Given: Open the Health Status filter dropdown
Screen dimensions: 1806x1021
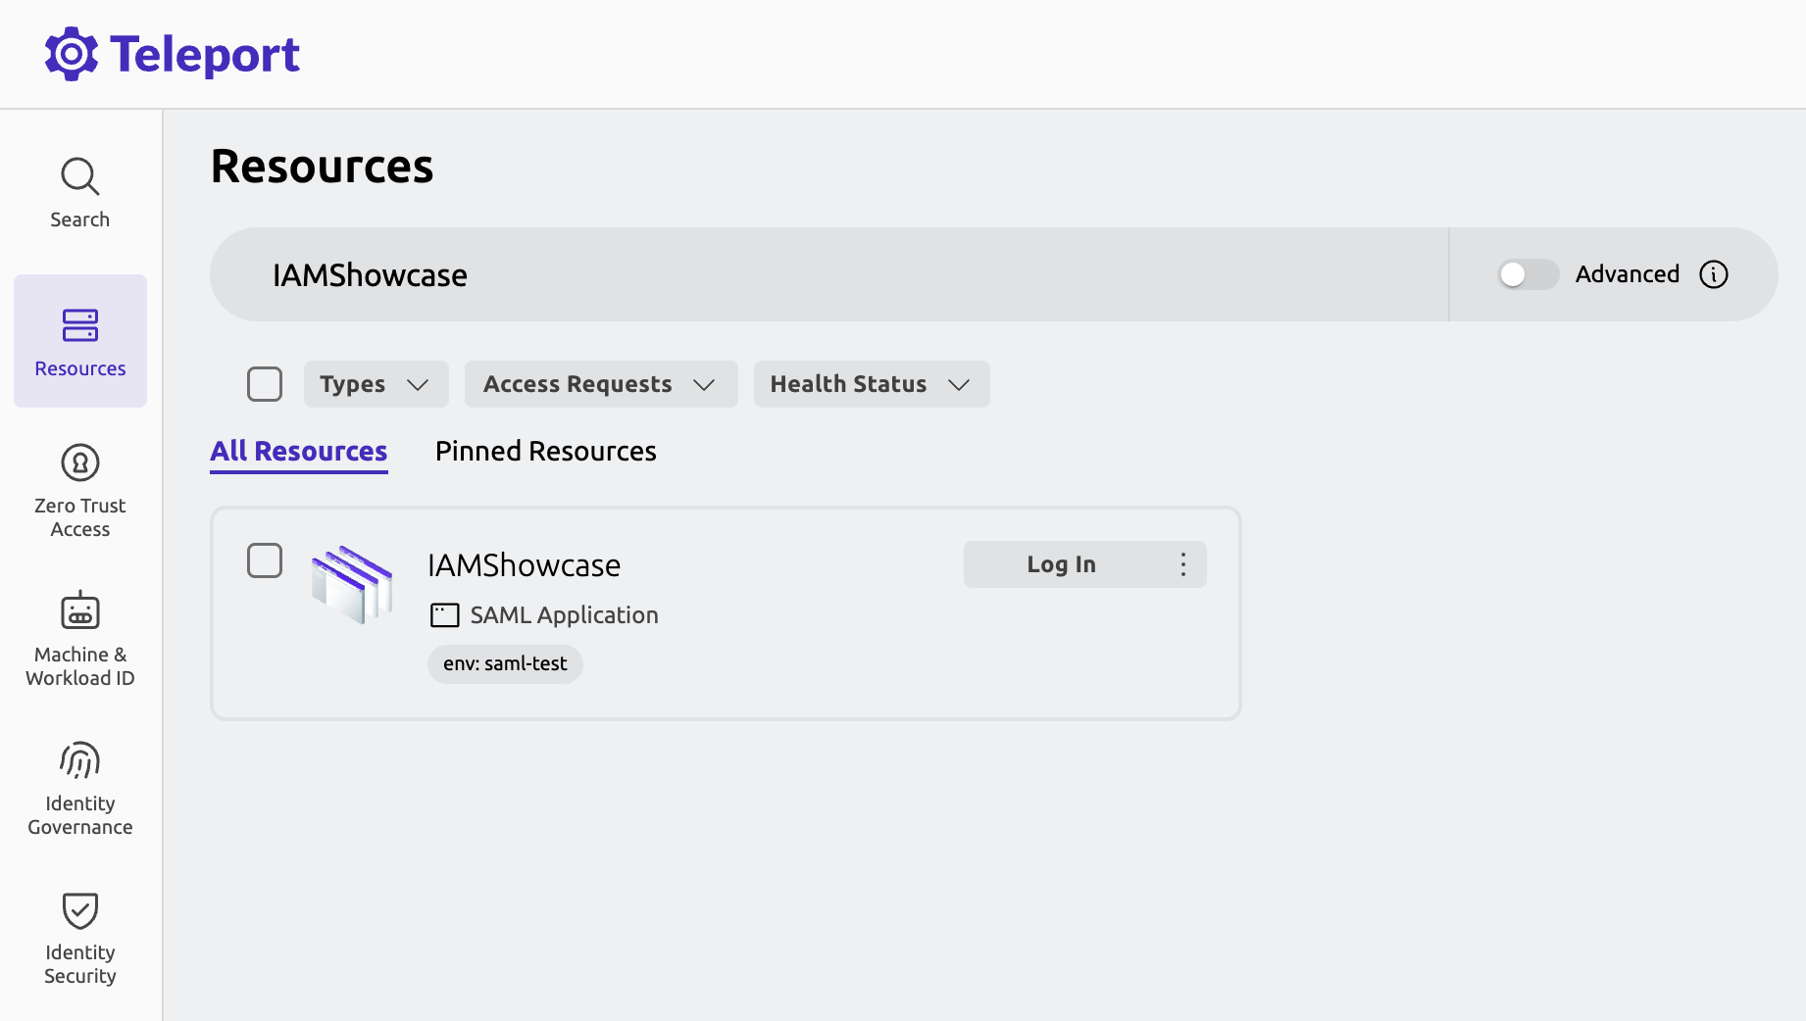Looking at the screenshot, I should 871,384.
